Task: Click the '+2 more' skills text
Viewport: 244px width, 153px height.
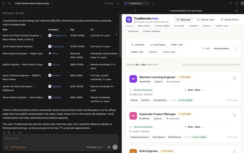Action: point(173,100)
